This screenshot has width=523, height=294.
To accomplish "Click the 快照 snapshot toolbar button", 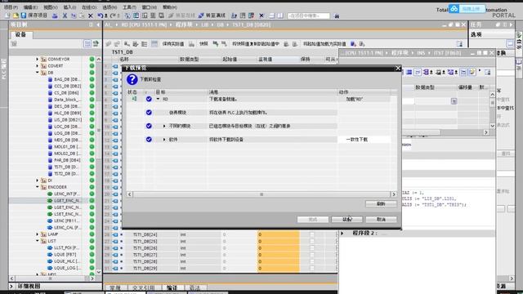I will (203, 44).
